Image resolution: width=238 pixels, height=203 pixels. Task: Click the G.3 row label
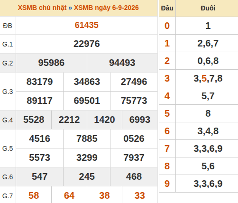(x=8, y=92)
